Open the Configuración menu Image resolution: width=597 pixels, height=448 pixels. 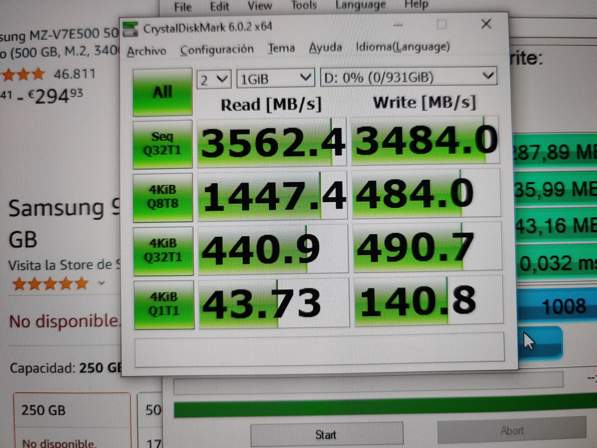(217, 50)
